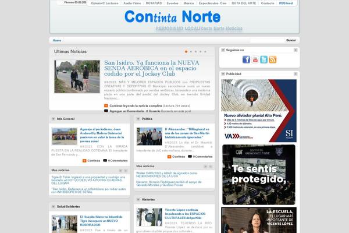Open the Facebook icon under Seguinos en
The height and width of the screenshot is (233, 349).
pos(246,59)
